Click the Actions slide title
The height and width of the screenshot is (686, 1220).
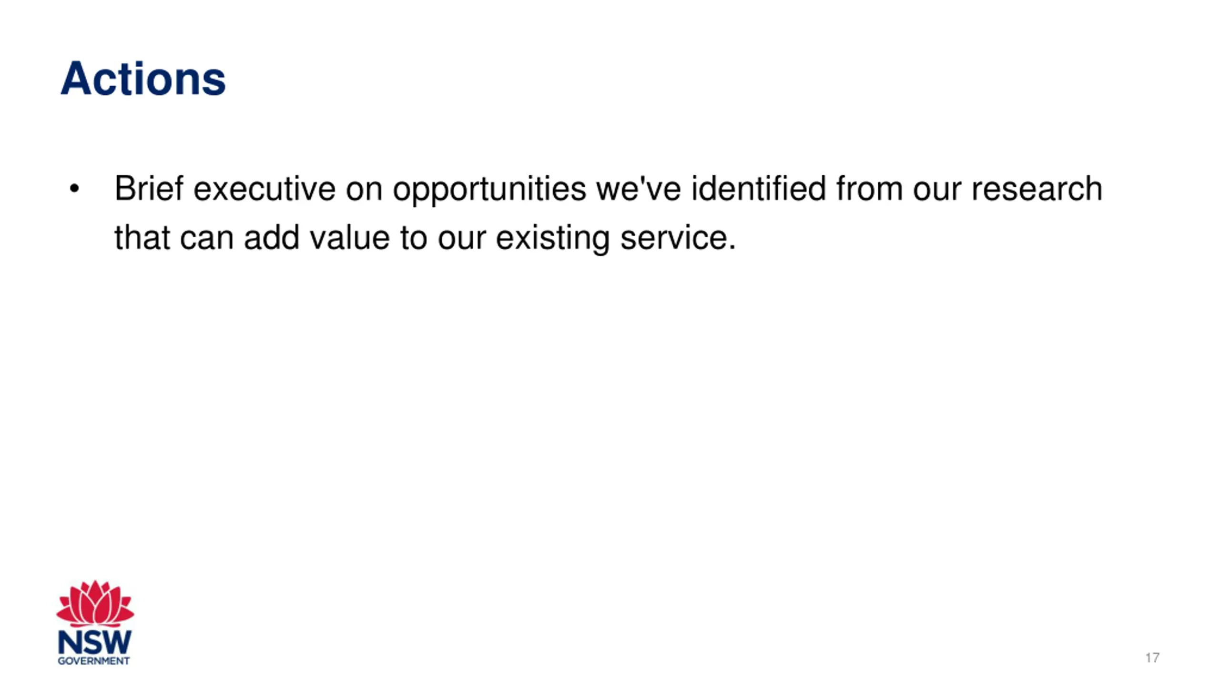[x=143, y=79]
